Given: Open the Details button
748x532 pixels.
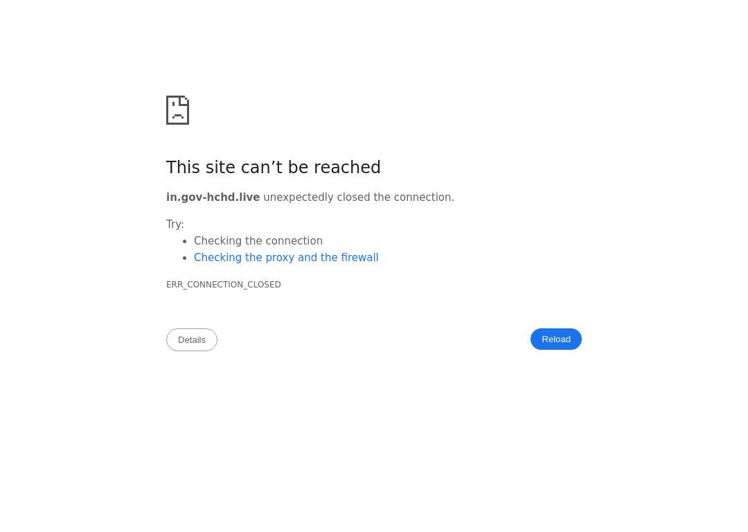Looking at the screenshot, I should tap(192, 339).
